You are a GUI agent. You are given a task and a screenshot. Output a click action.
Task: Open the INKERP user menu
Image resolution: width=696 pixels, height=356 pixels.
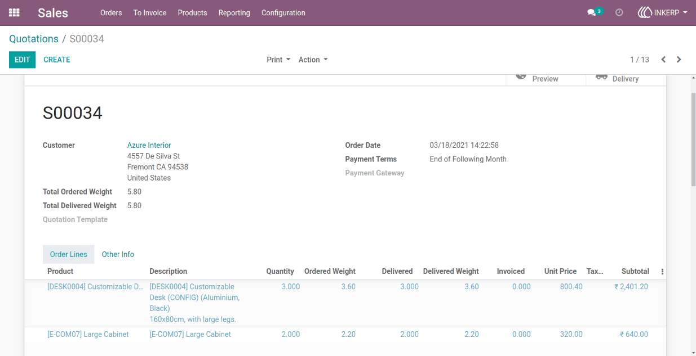662,12
